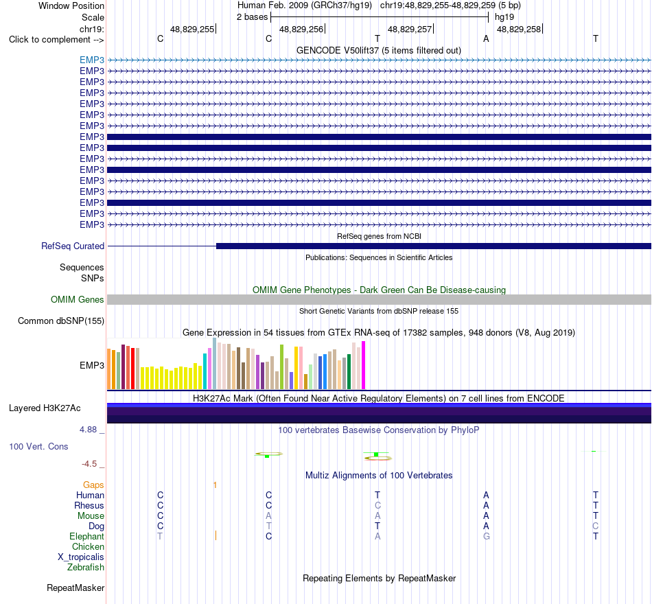Click the 'hg19' label beside the scale bar
Image resolution: width=652 pixels, height=604 pixels.
pos(504,17)
